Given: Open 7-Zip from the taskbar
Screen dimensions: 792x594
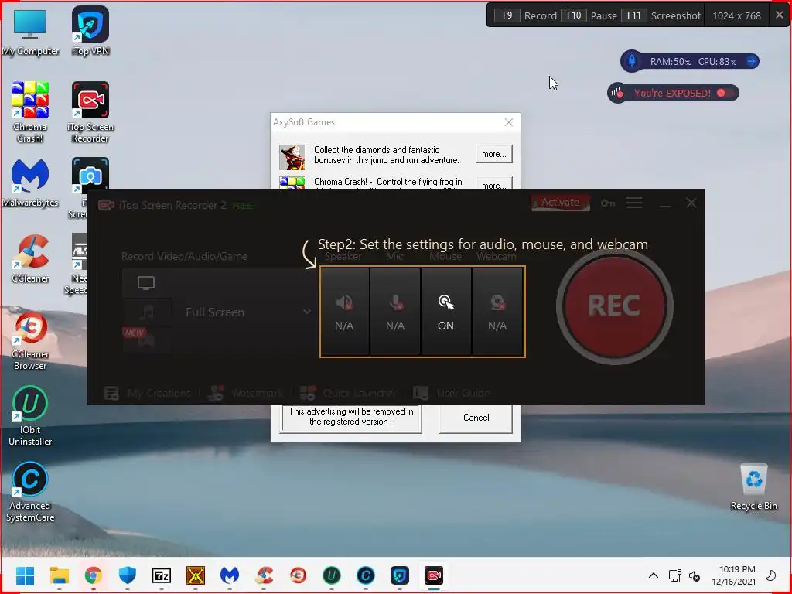Looking at the screenshot, I should point(162,575).
